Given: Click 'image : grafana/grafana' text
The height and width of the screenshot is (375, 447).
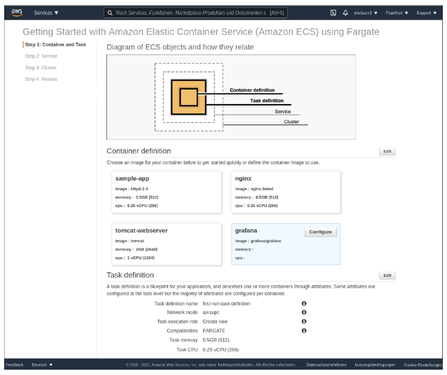Looking at the screenshot, I should coord(258,241).
